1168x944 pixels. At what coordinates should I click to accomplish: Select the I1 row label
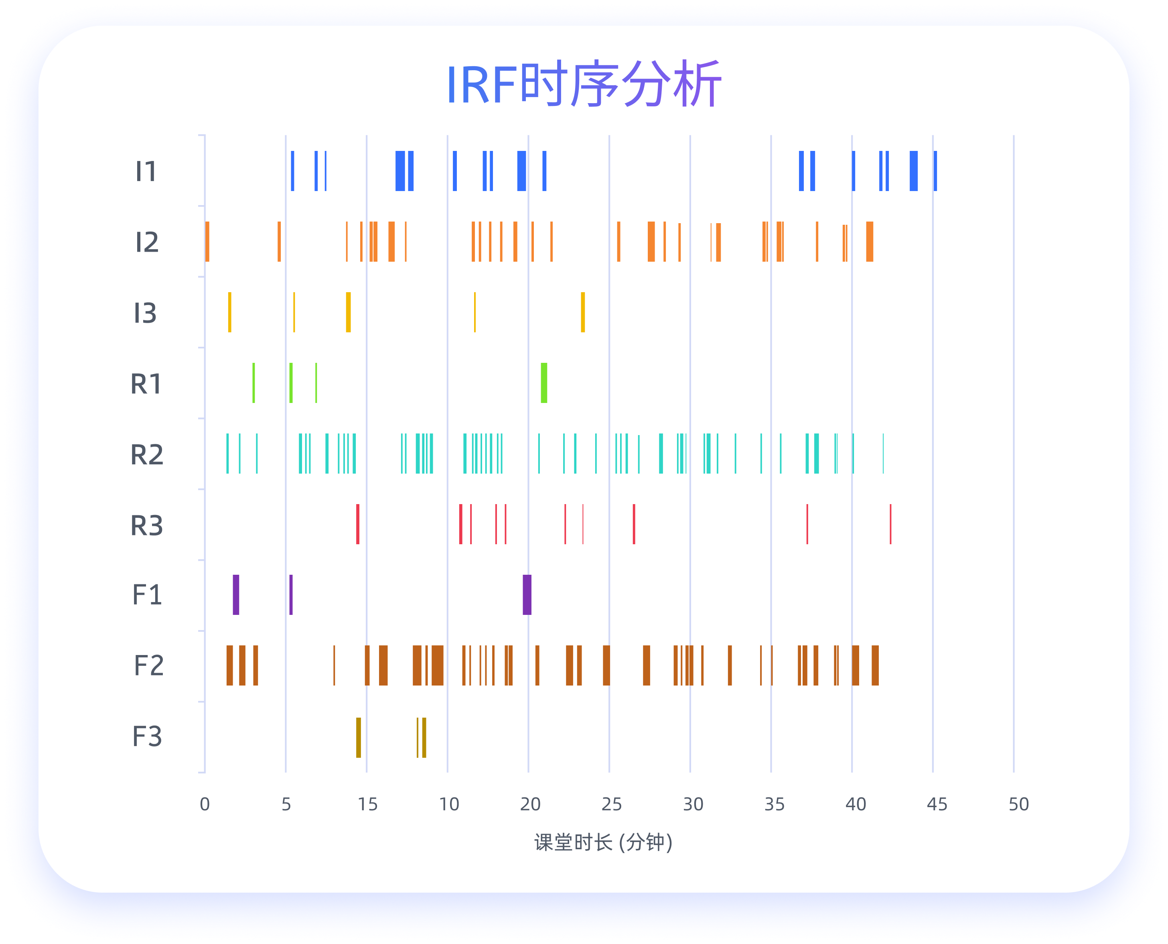[146, 171]
